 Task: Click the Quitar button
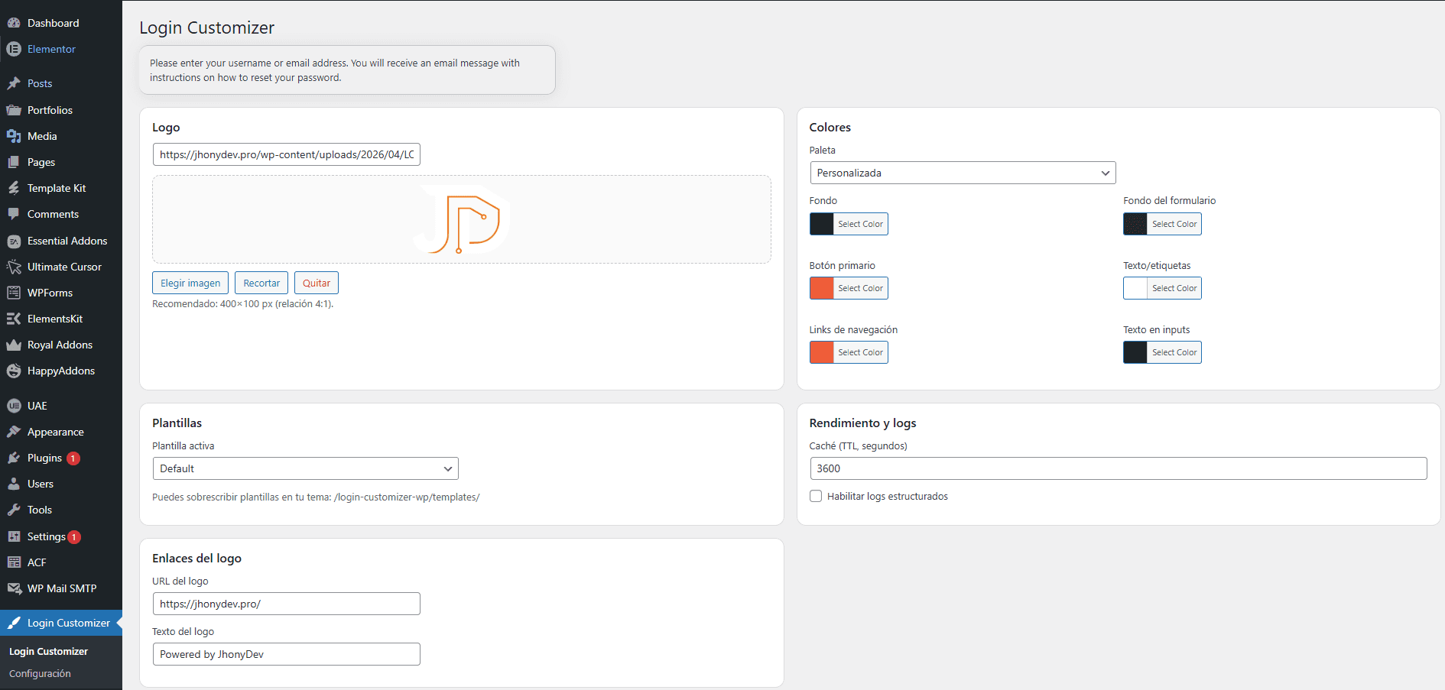[x=317, y=283]
